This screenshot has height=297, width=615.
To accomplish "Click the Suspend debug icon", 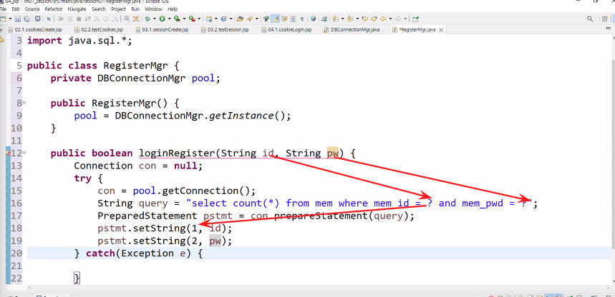I will tap(70, 19).
